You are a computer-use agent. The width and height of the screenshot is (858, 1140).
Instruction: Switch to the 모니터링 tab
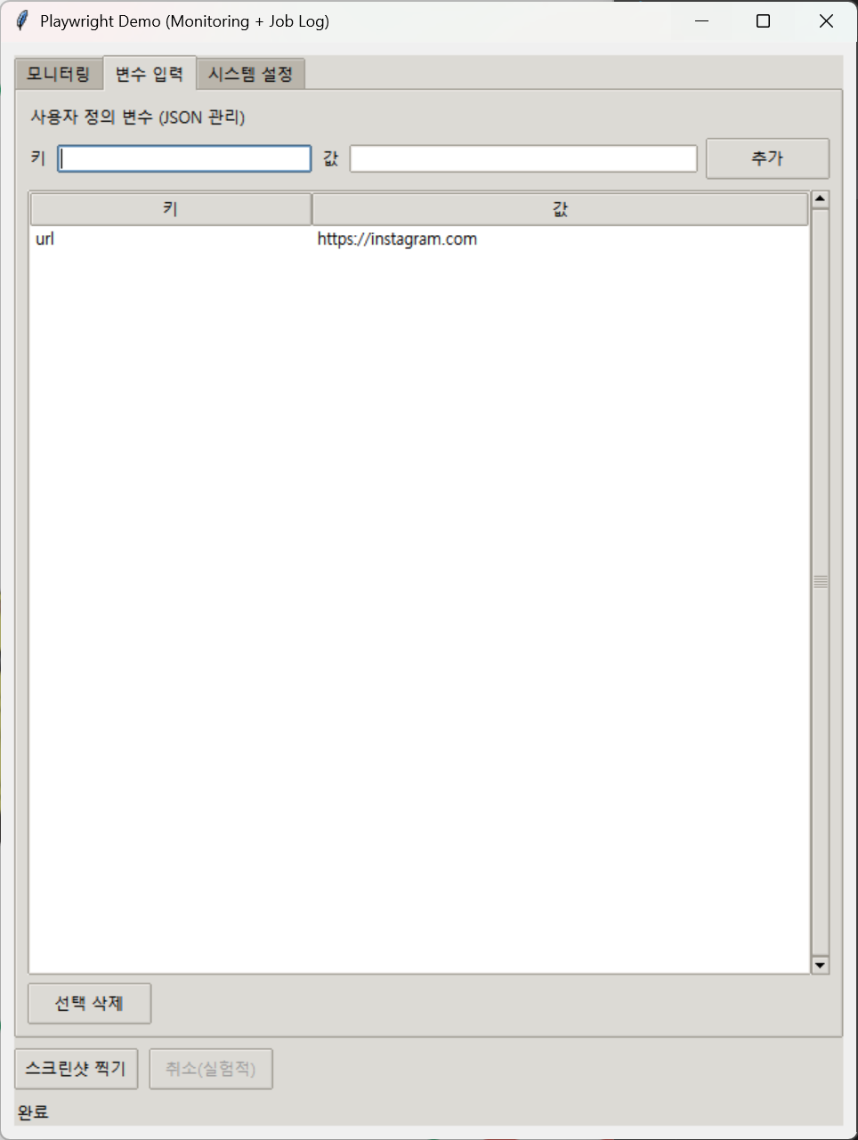pyautogui.click(x=59, y=74)
